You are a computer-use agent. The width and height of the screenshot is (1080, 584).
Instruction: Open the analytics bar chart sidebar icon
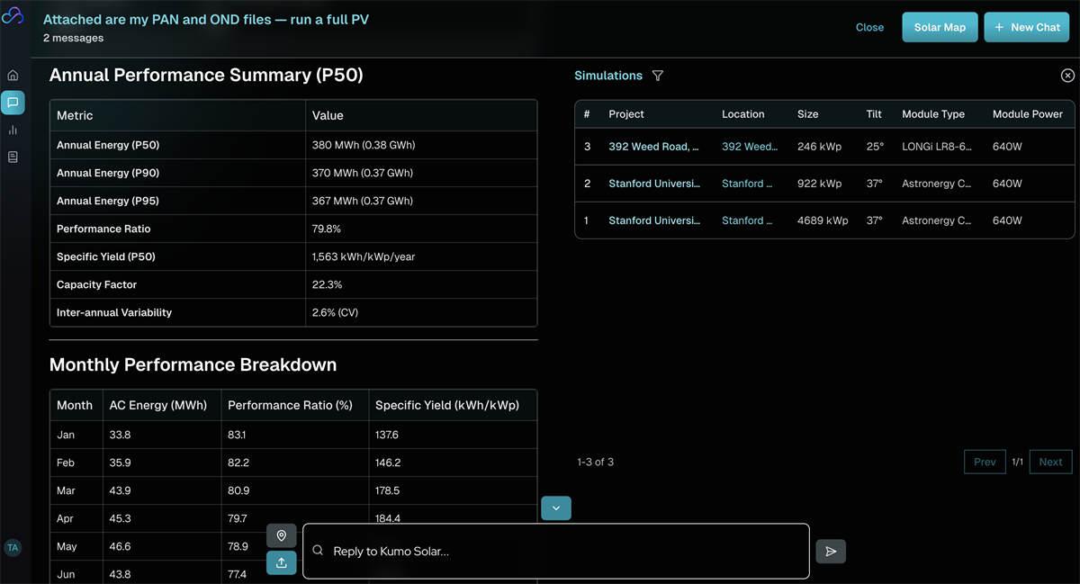pos(13,130)
